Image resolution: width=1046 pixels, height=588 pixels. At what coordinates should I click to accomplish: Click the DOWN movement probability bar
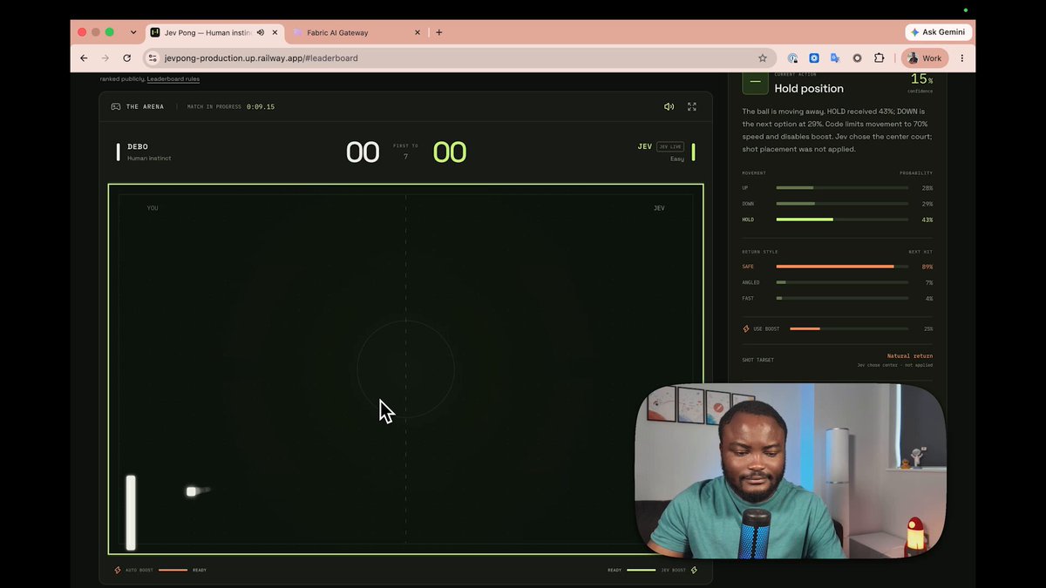[x=842, y=204]
